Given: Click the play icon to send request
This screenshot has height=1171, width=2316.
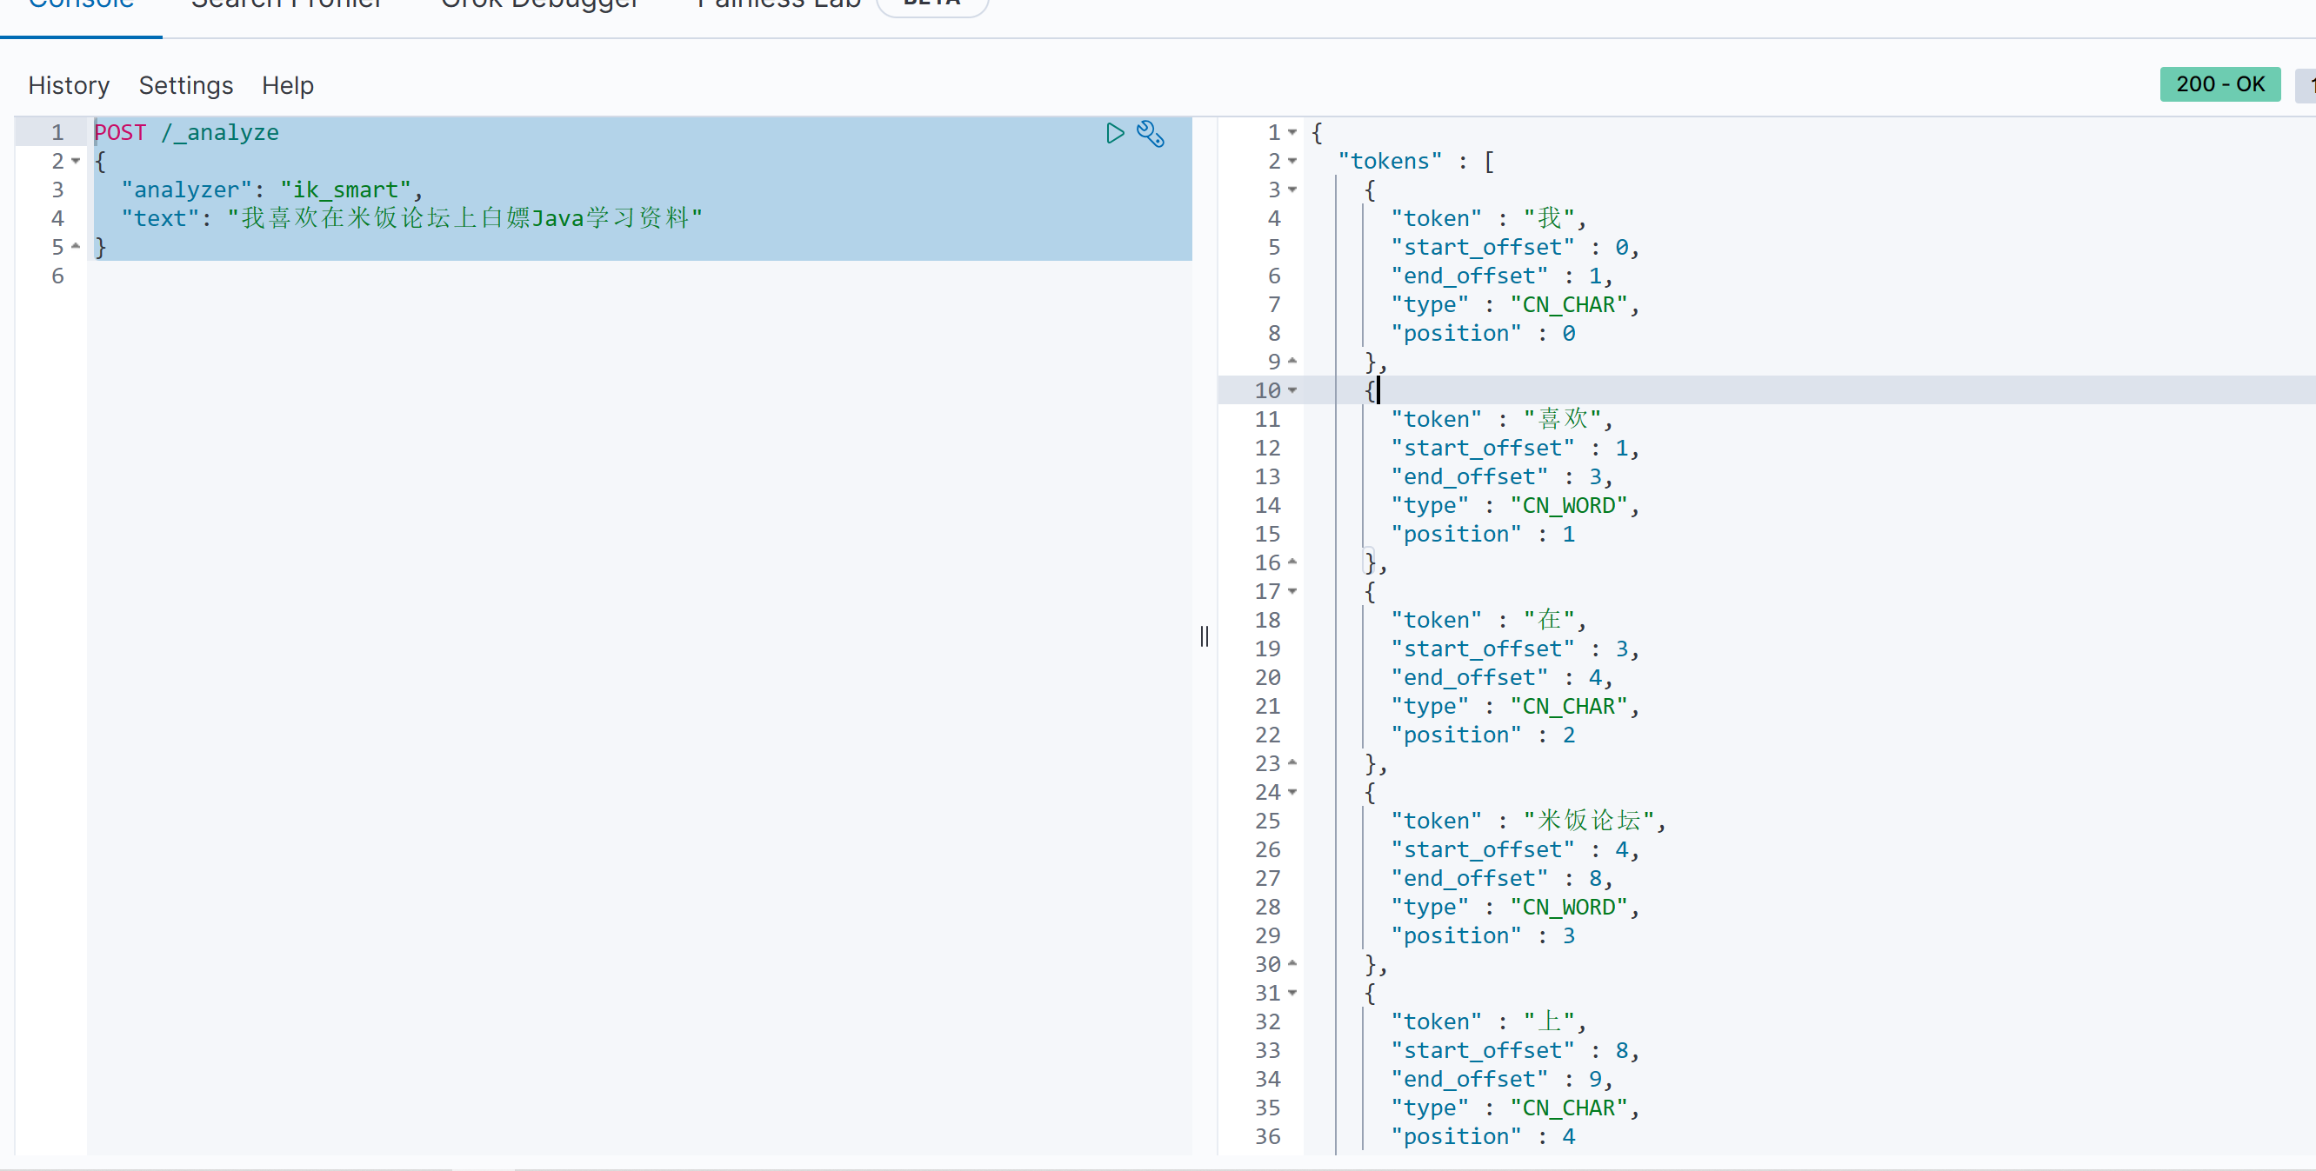Looking at the screenshot, I should pos(1115,134).
